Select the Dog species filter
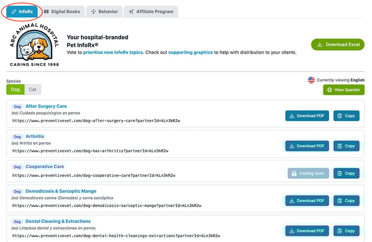 click(15, 90)
